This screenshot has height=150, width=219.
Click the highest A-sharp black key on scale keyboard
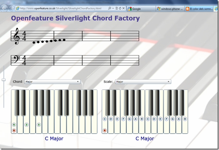pyautogui.click(x=182, y=103)
